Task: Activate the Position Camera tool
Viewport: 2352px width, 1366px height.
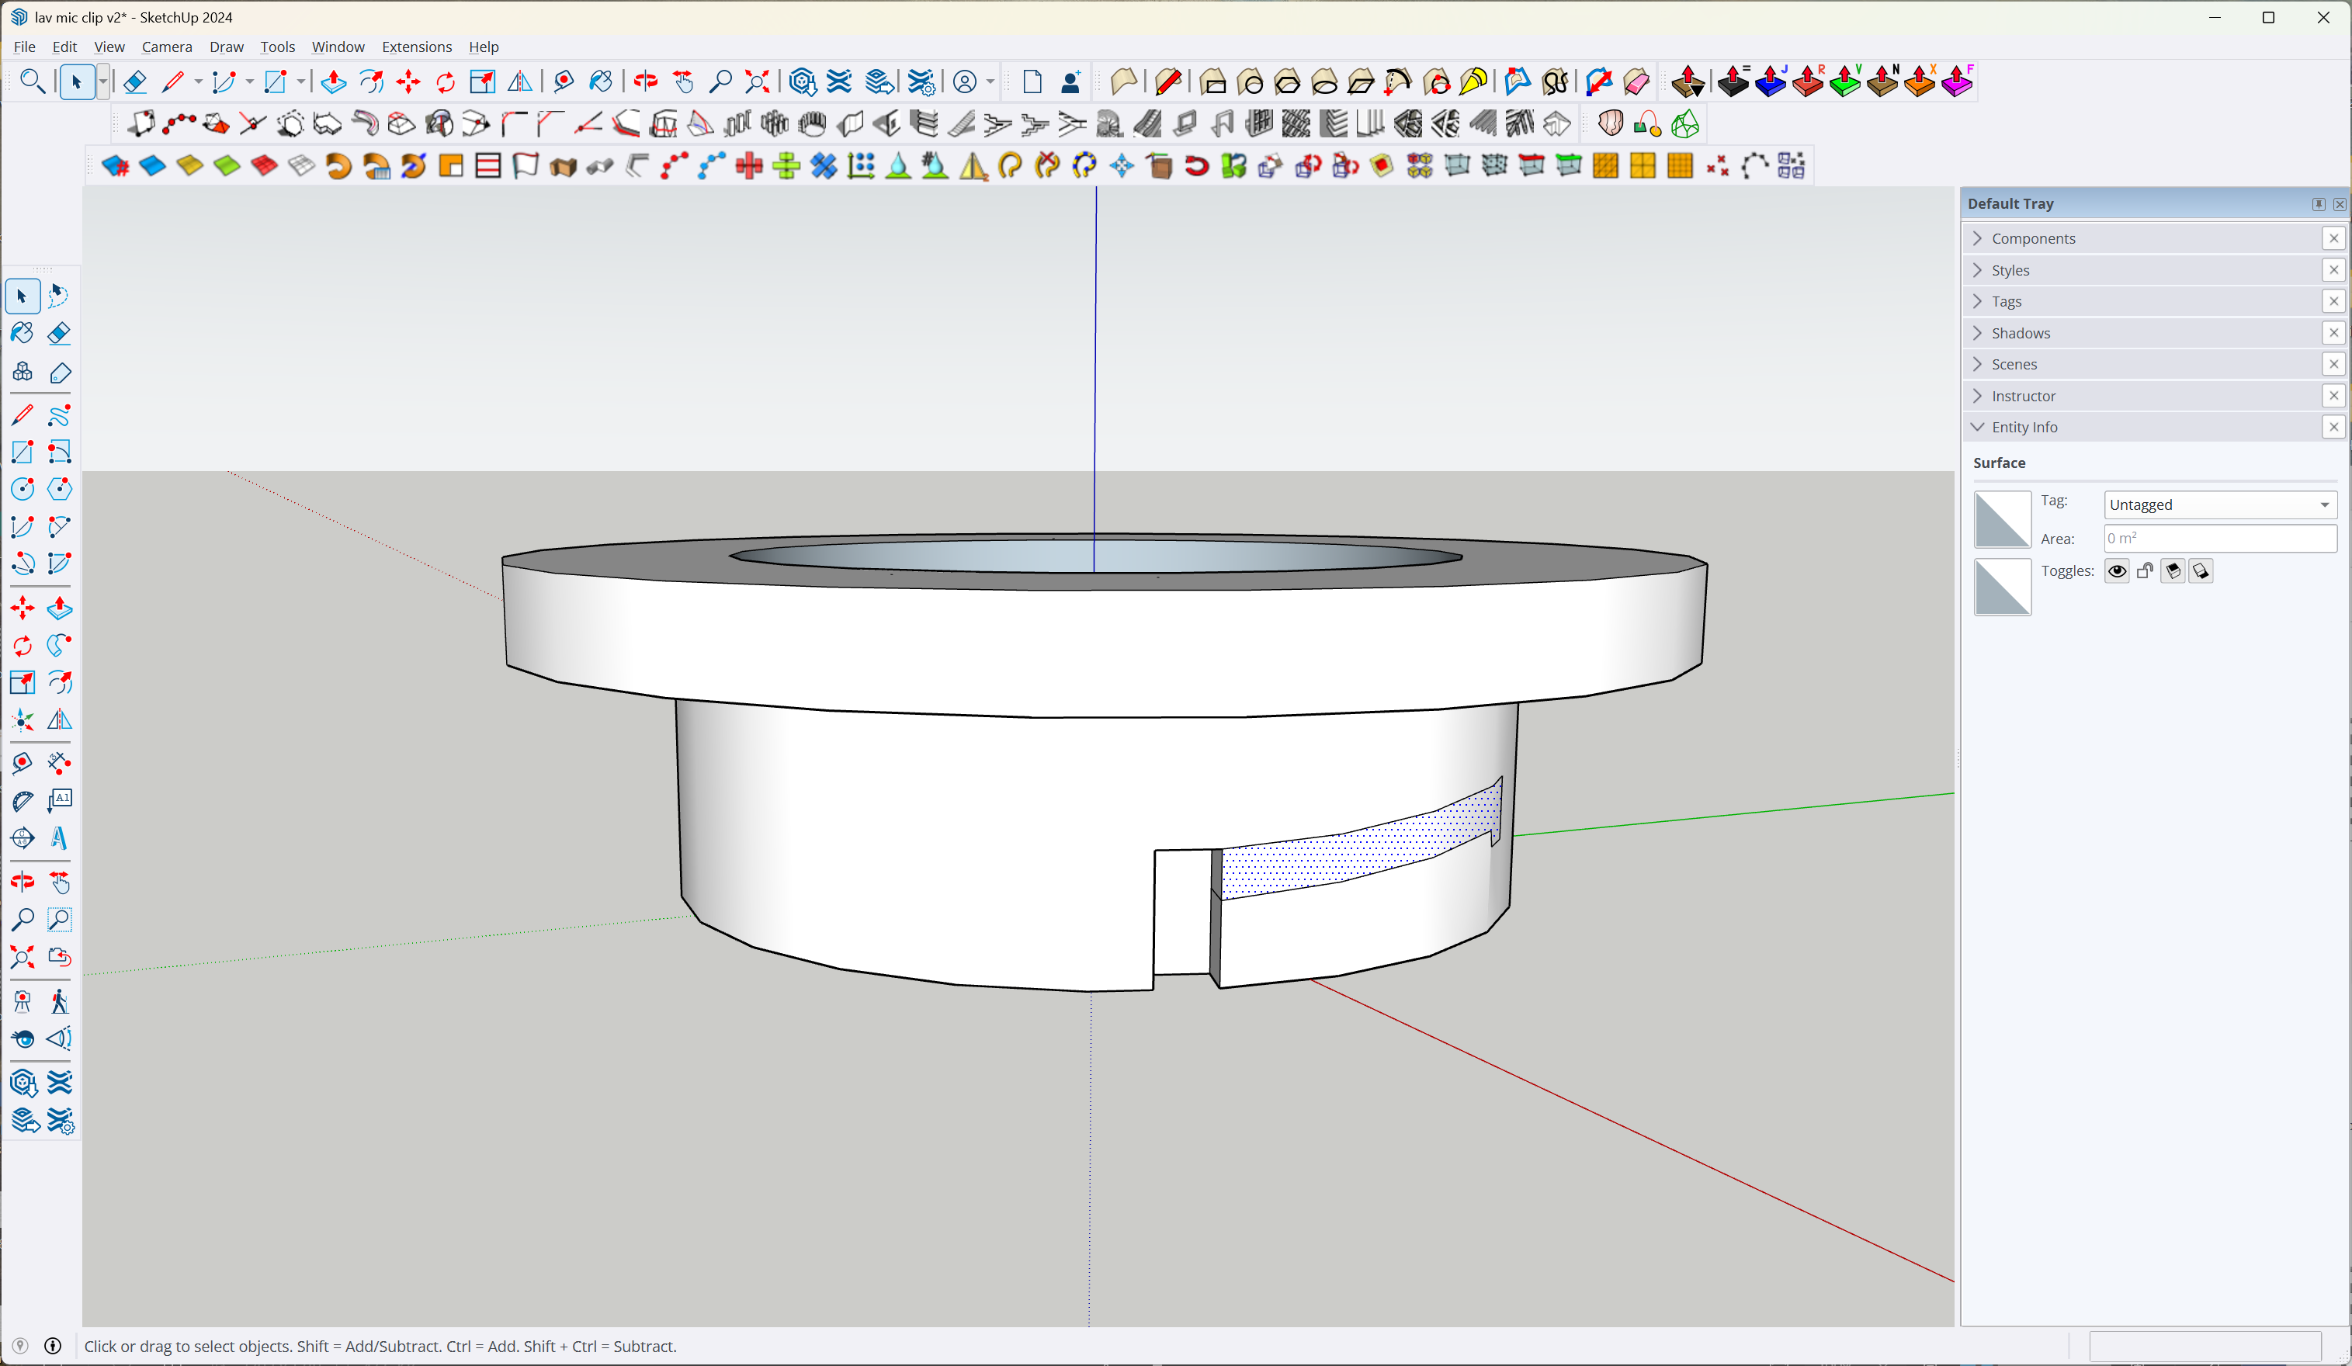Action: click(x=23, y=1002)
